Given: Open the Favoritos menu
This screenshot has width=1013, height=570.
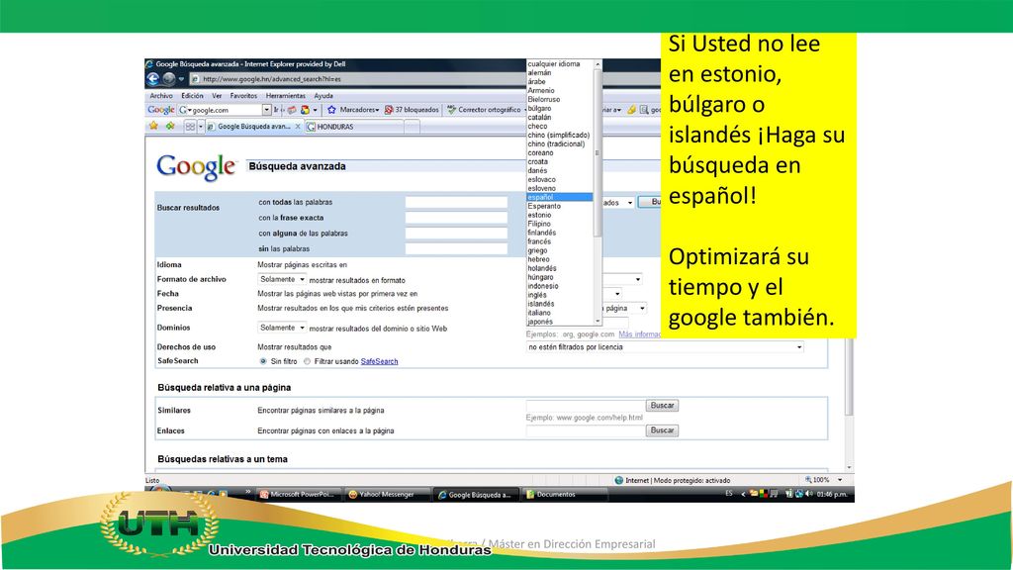Looking at the screenshot, I should coord(243,96).
